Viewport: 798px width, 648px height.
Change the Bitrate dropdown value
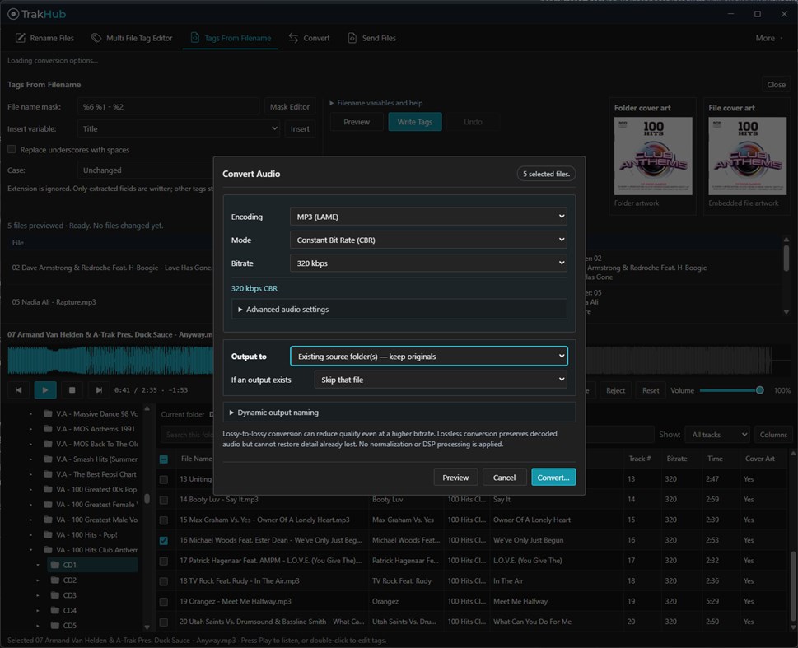click(428, 263)
